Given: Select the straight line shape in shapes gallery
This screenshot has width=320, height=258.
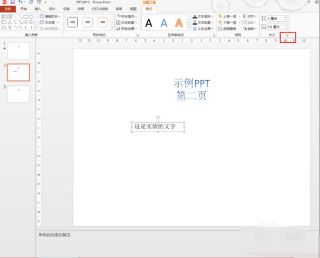Looking at the screenshot, I should click(x=15, y=17).
